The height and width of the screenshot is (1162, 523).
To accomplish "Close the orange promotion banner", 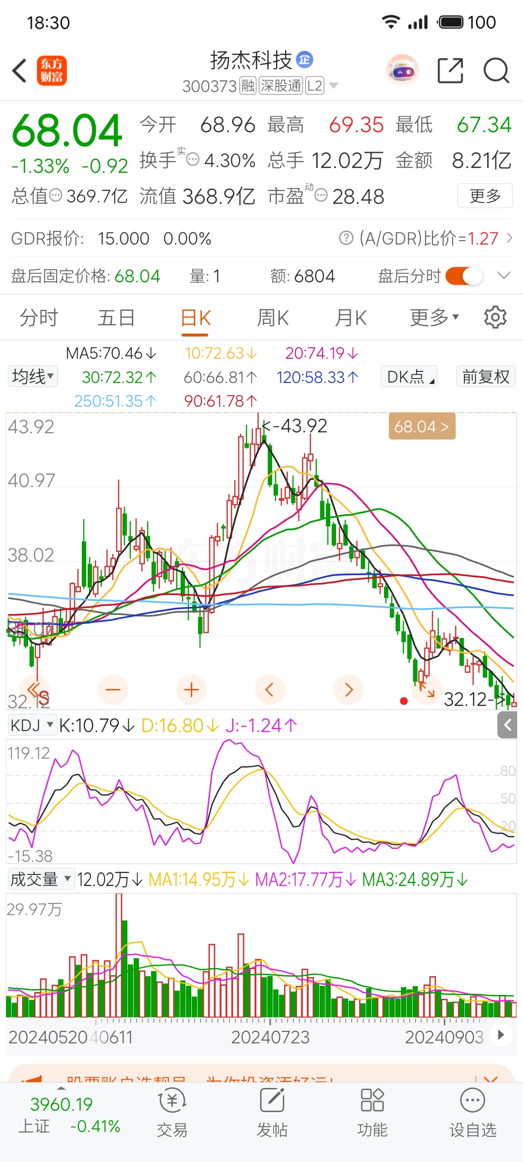I will coord(491,1079).
